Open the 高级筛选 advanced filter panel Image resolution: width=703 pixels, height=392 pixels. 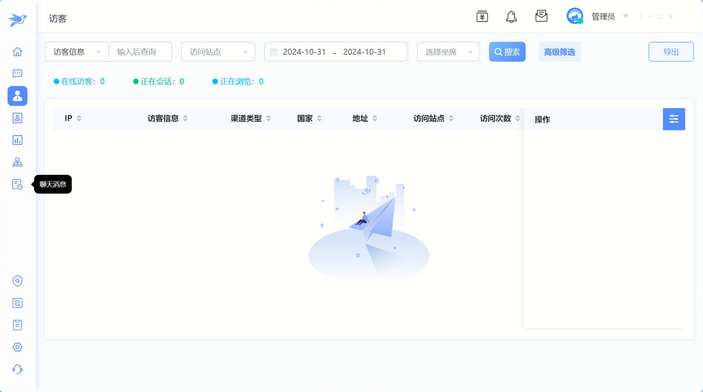click(559, 51)
